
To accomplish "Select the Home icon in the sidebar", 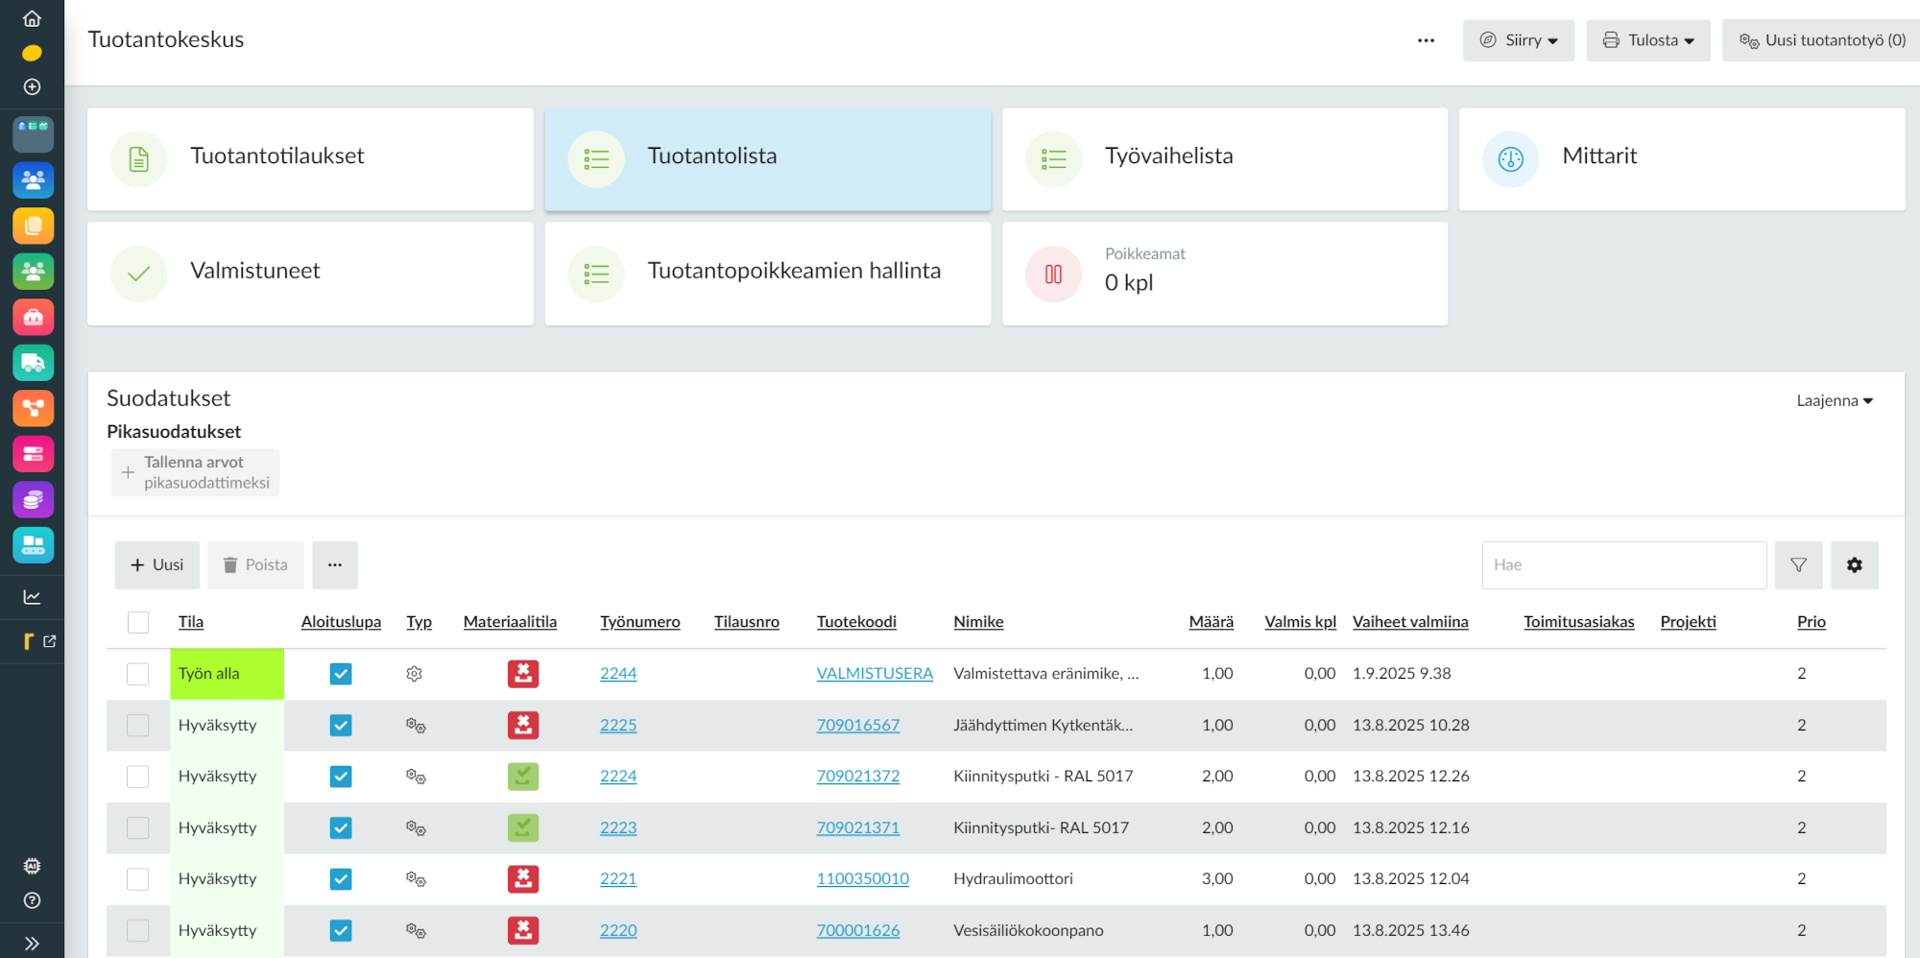I will click(32, 16).
